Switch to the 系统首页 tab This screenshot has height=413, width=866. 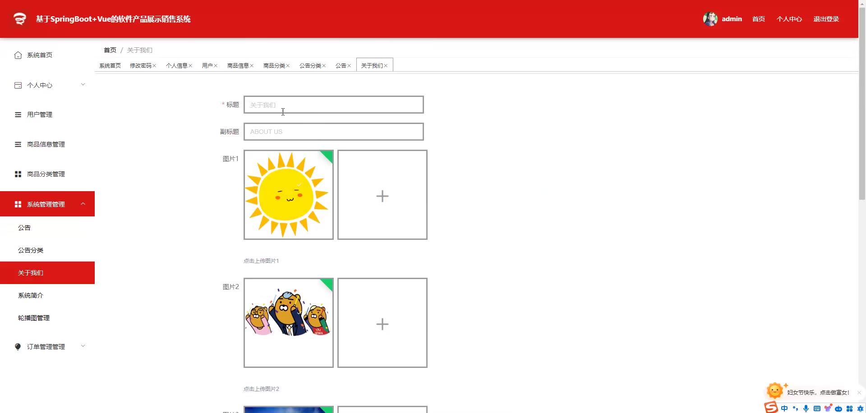110,66
